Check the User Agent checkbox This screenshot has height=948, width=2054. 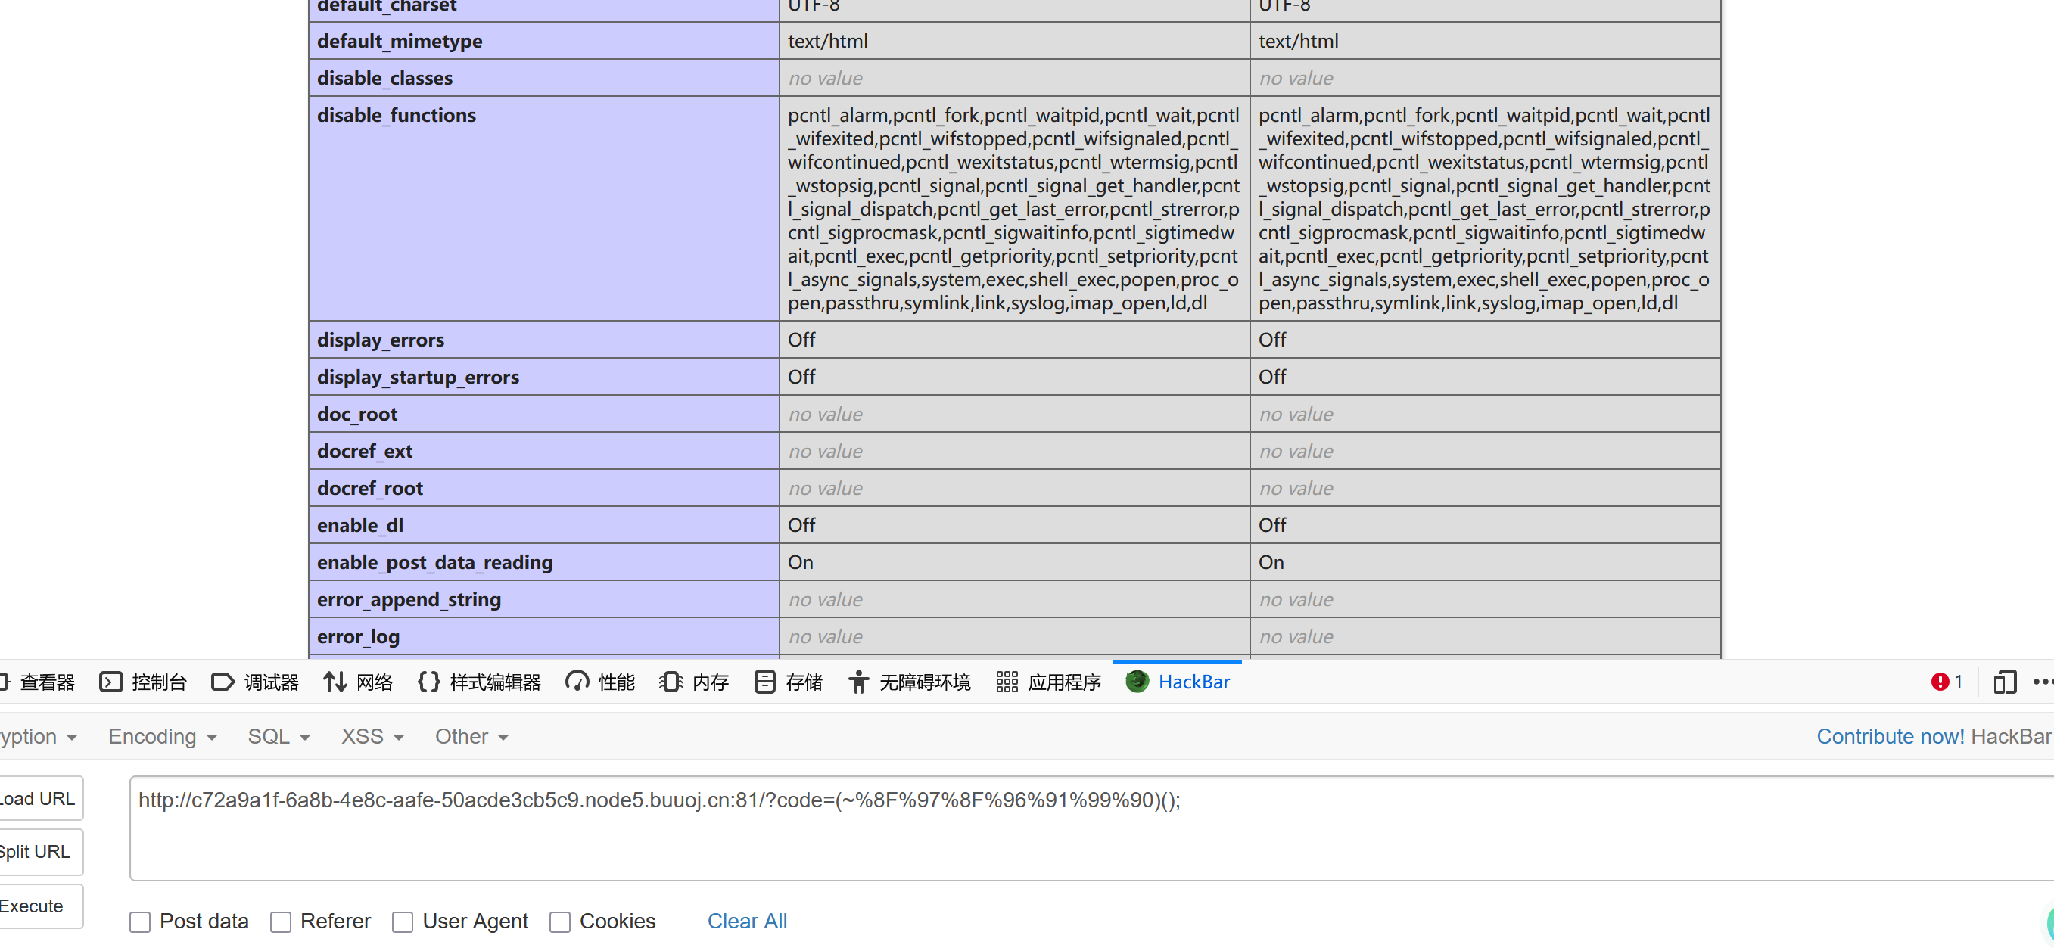click(403, 922)
